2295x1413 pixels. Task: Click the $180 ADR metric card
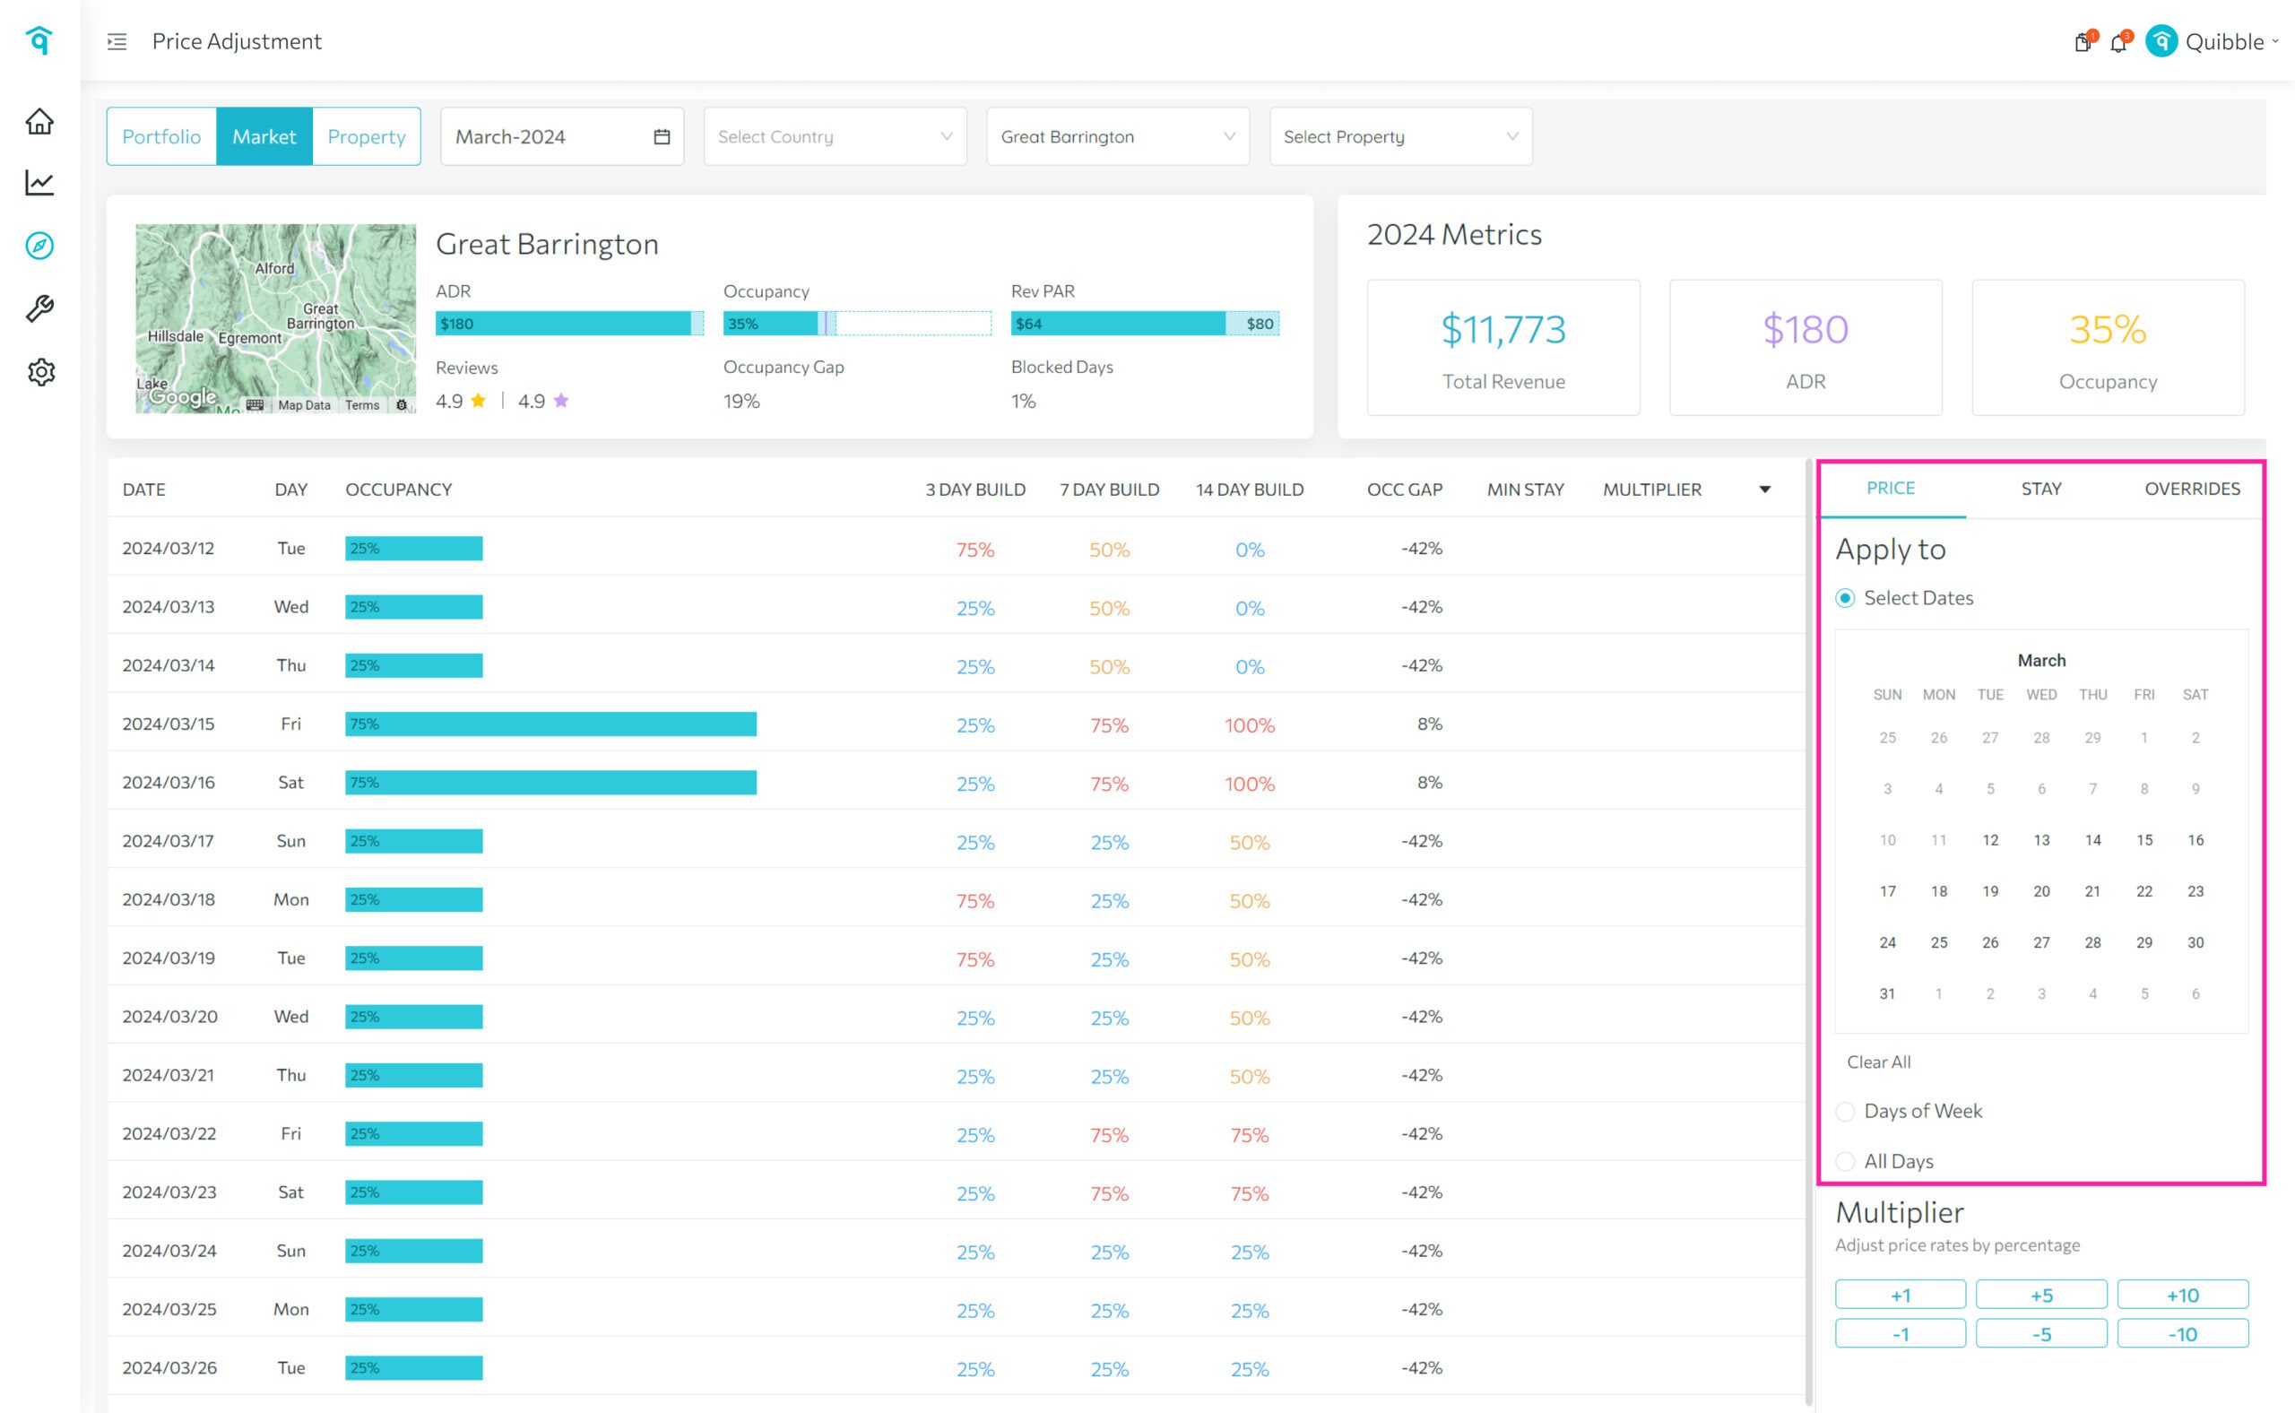[x=1806, y=348]
